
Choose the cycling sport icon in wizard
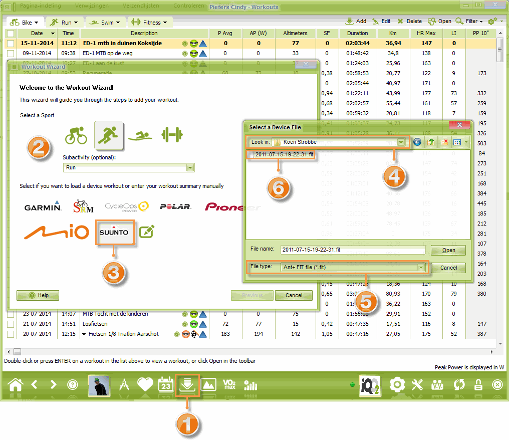tap(76, 135)
